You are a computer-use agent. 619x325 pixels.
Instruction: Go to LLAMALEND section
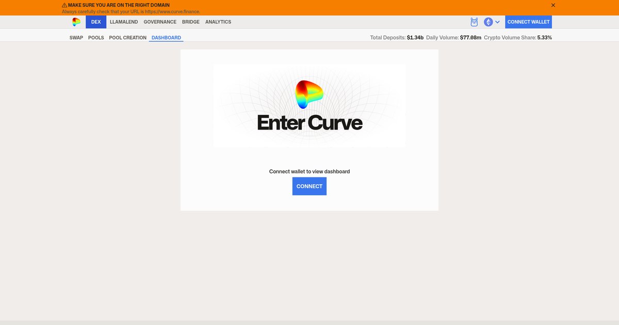pyautogui.click(x=124, y=22)
